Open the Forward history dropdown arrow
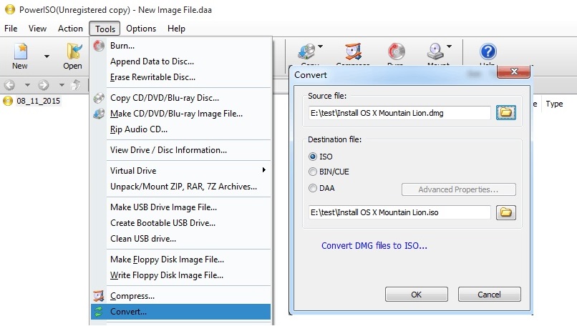Viewport: 577px width, 326px height. [x=62, y=85]
